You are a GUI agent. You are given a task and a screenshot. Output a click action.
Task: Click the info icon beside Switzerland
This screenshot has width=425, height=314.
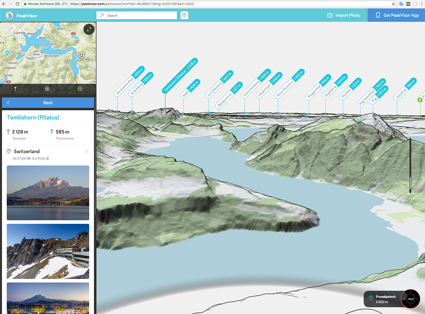pos(87,151)
